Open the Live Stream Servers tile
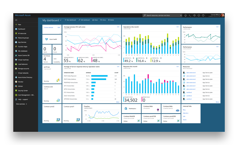The image size is (238, 145). pos(47,59)
